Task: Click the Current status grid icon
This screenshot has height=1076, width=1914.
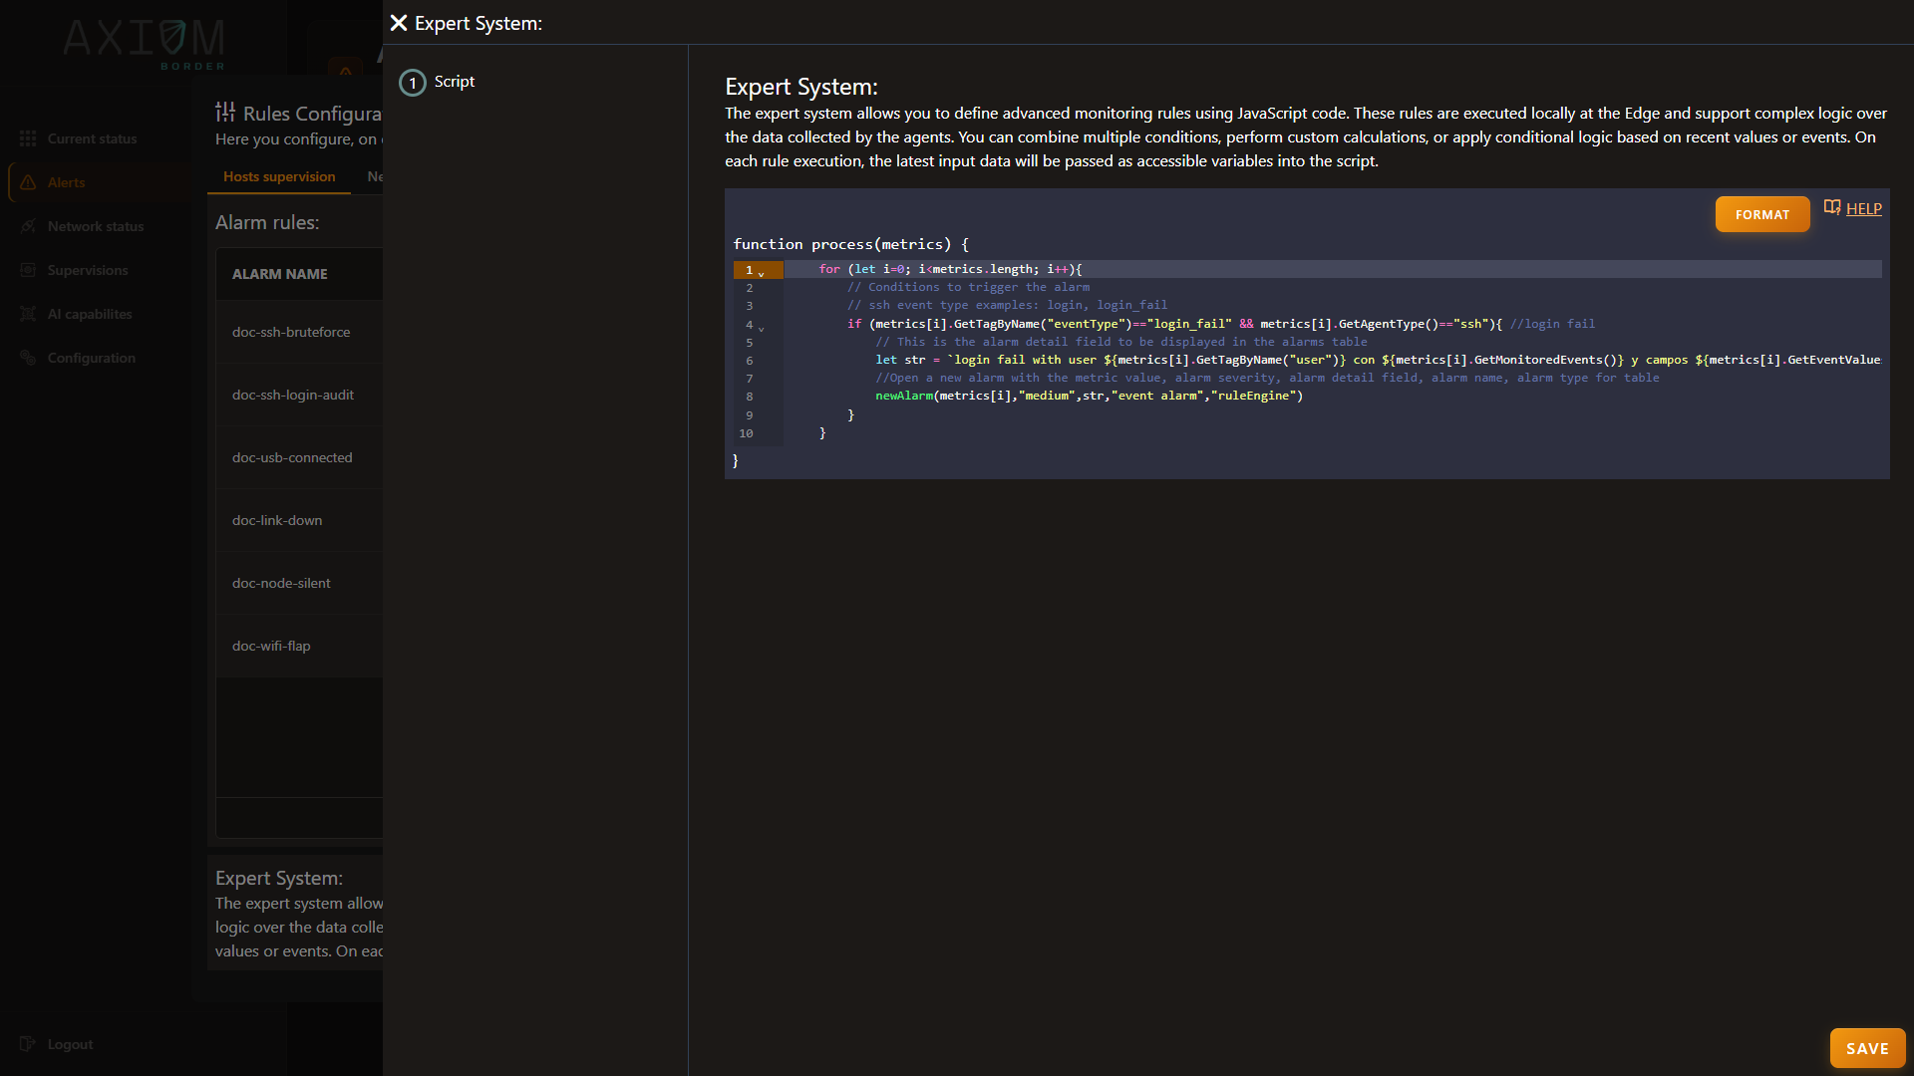Action: point(28,138)
